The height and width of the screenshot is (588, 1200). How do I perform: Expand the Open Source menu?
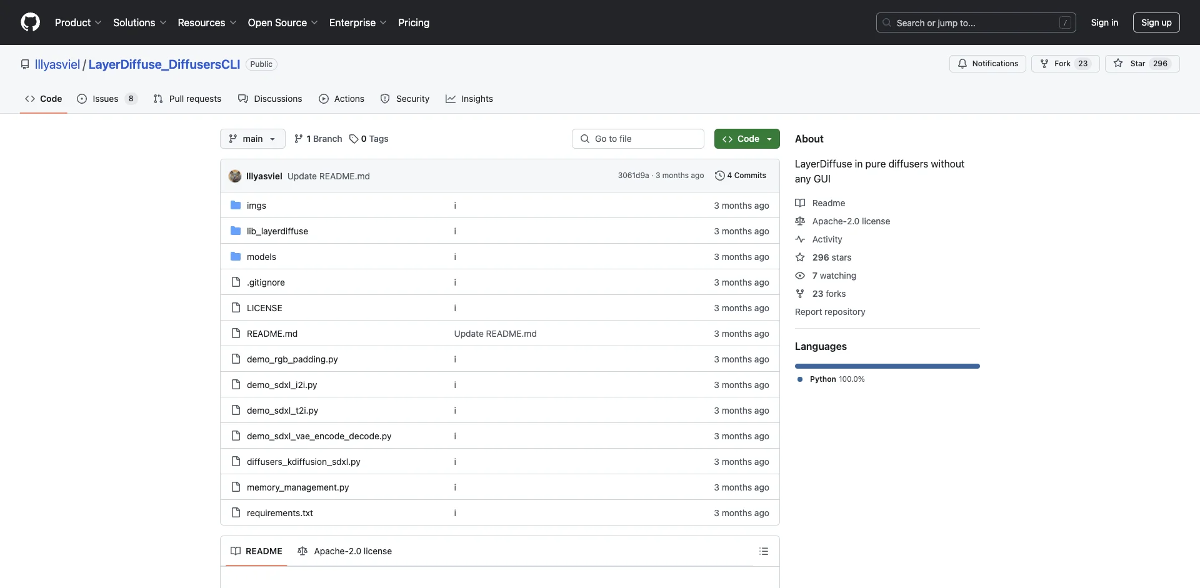(282, 22)
